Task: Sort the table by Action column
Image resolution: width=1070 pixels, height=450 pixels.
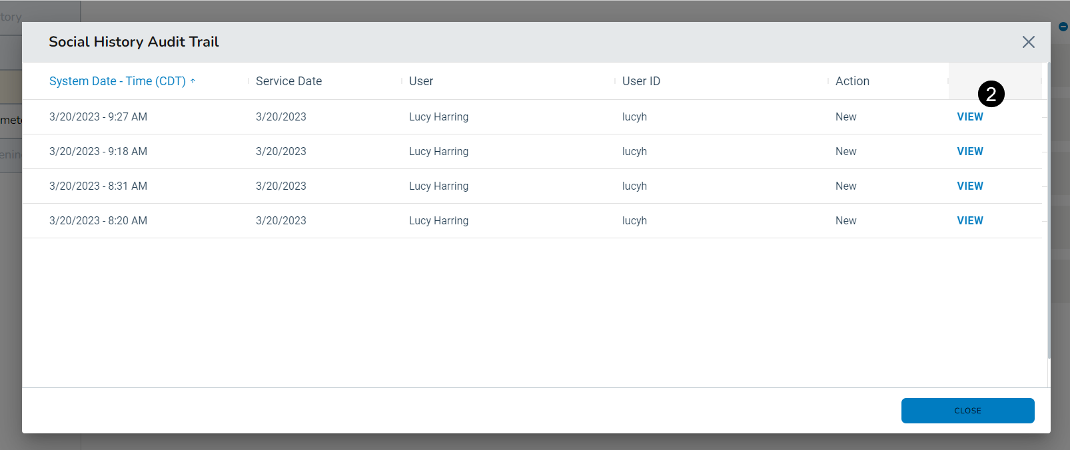Action: [x=852, y=81]
